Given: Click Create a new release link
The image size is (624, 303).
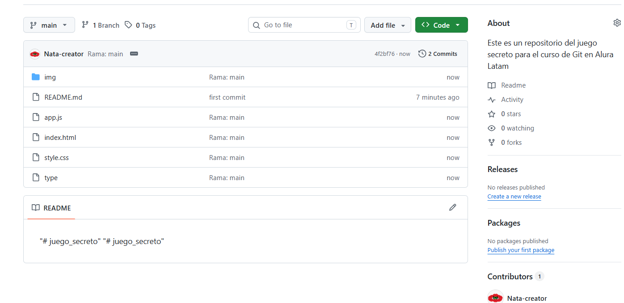Looking at the screenshot, I should click(x=514, y=196).
